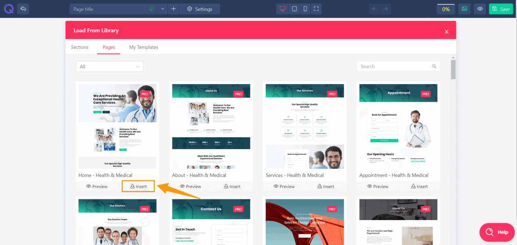The height and width of the screenshot is (245, 517).
Task: Click PRO badge on Our Doctors template
Action: tap(145, 209)
